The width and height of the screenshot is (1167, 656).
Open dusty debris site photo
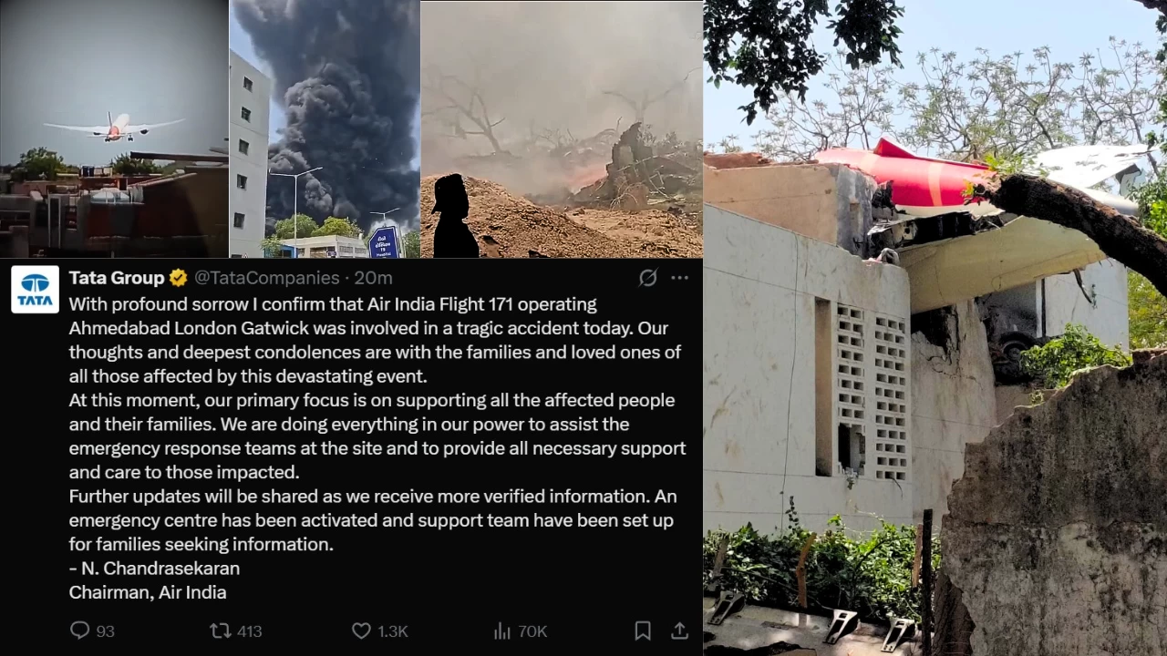click(x=562, y=128)
